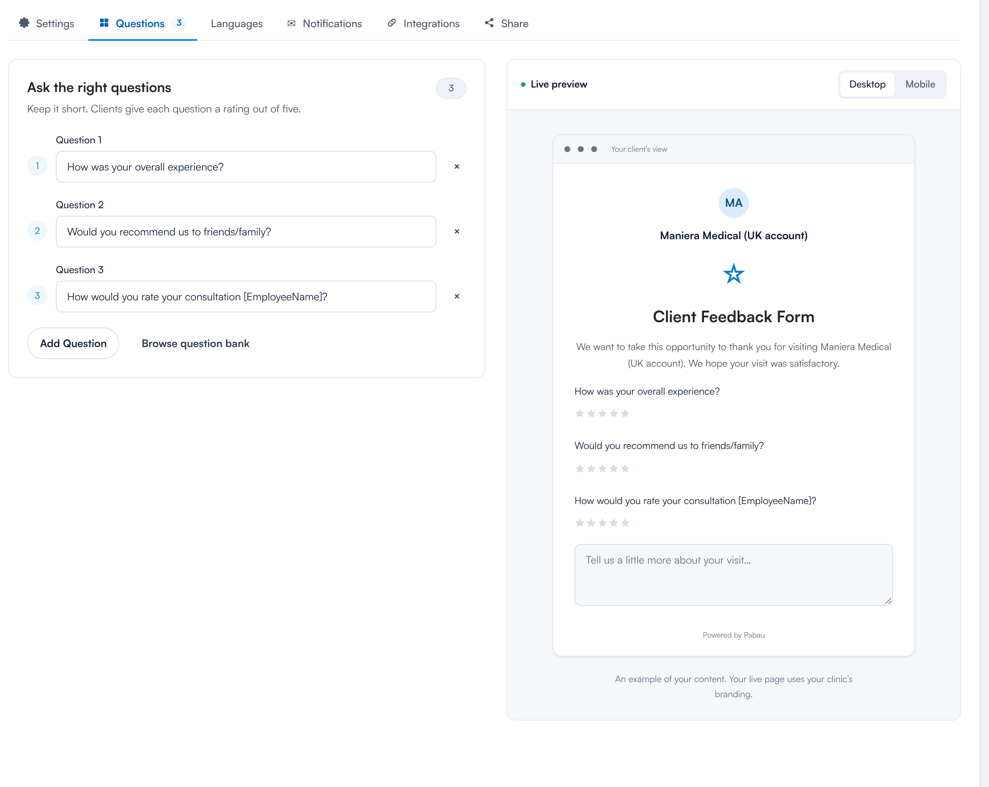Click the 'Tell us a little more' textarea
The height and width of the screenshot is (787, 989).
(x=733, y=575)
